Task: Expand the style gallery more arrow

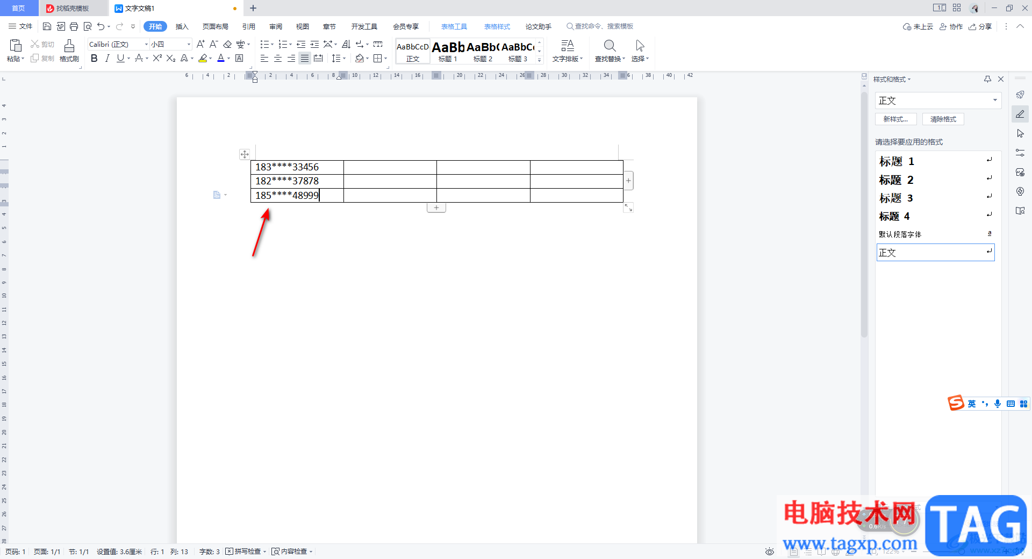Action: point(539,60)
